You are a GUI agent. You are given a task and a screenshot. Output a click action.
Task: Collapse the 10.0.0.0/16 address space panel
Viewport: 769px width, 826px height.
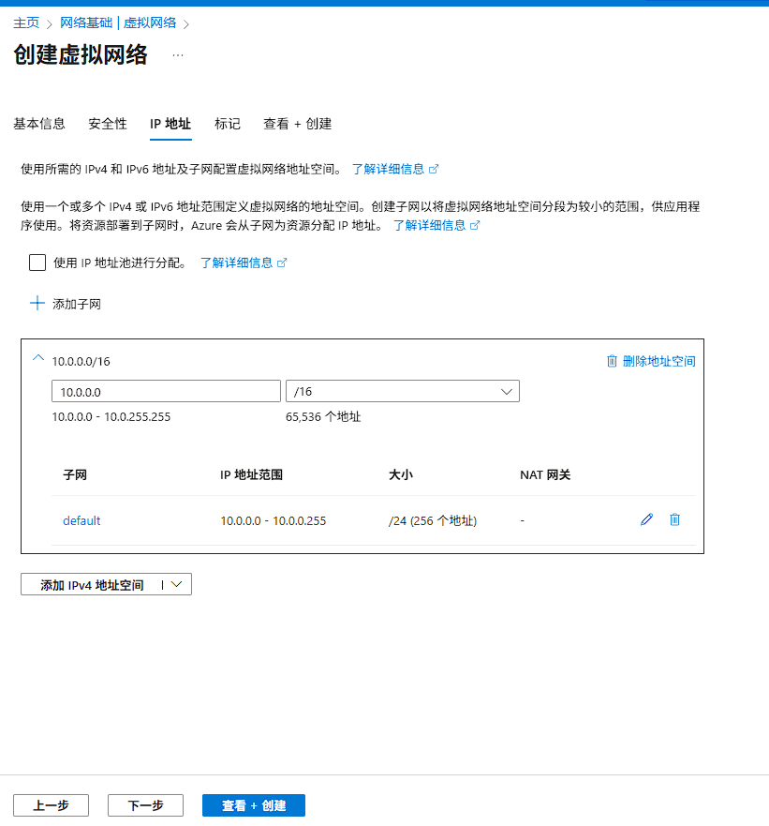point(38,359)
